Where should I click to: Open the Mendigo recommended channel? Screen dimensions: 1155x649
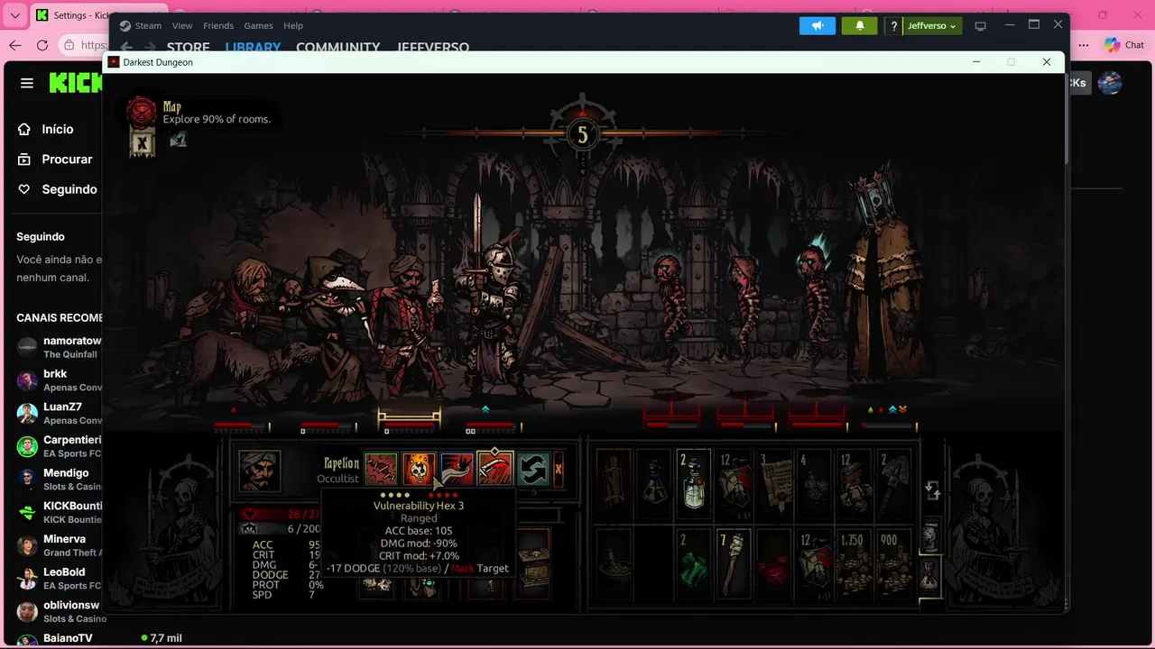point(59,479)
